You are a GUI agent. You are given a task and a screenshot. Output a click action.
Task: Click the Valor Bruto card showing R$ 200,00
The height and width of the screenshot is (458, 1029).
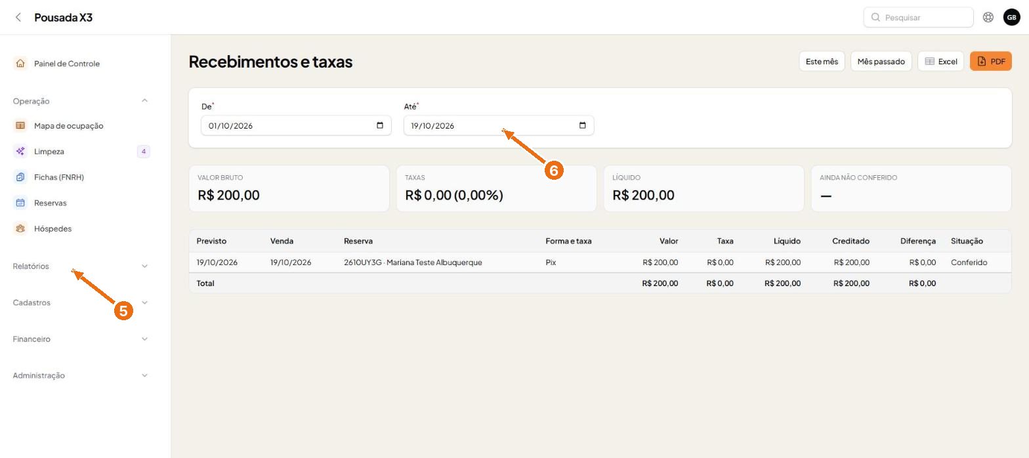click(x=289, y=188)
